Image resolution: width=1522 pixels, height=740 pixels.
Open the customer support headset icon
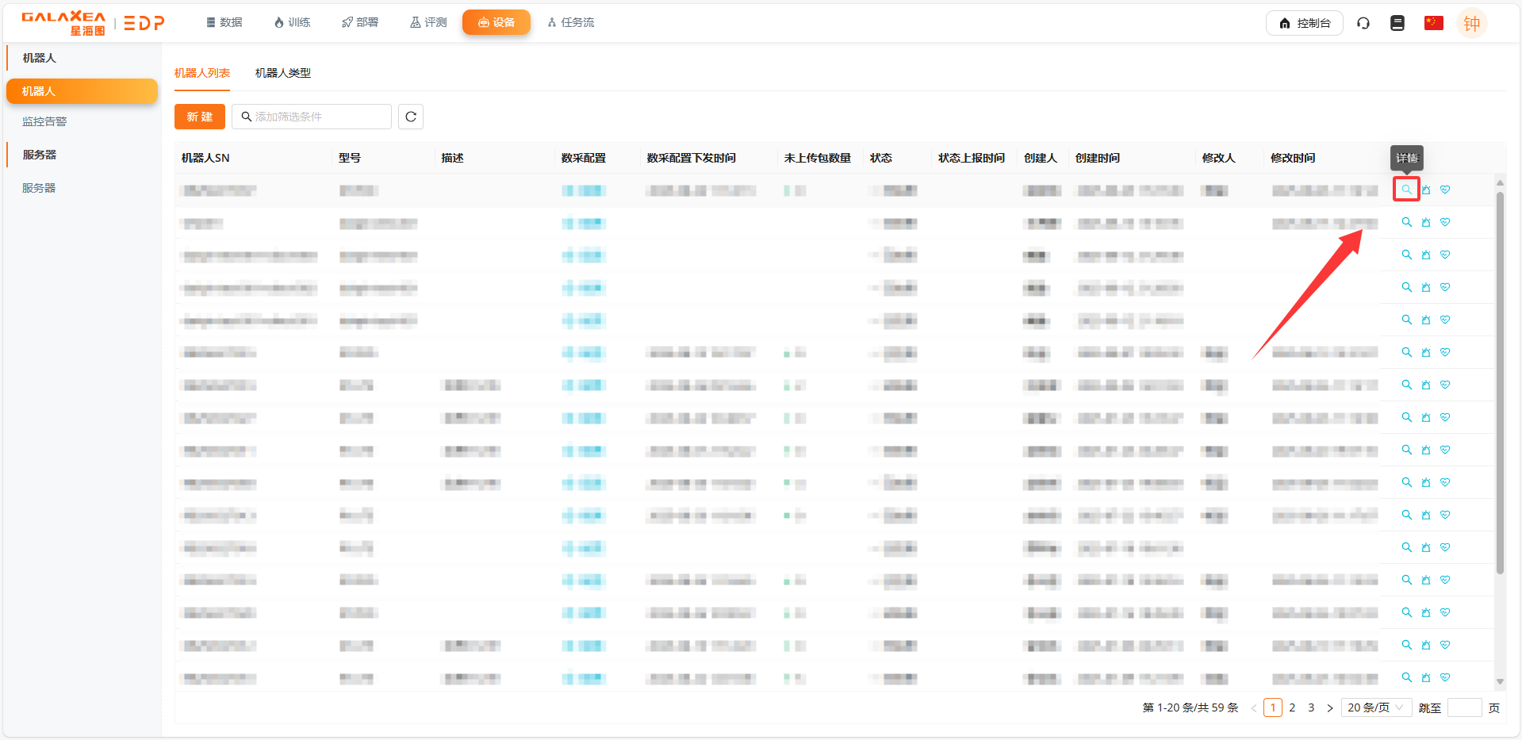[1363, 23]
